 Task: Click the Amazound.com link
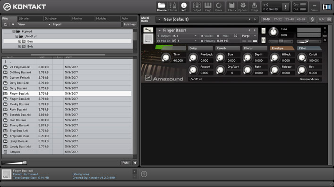pyautogui.click(x=309, y=79)
